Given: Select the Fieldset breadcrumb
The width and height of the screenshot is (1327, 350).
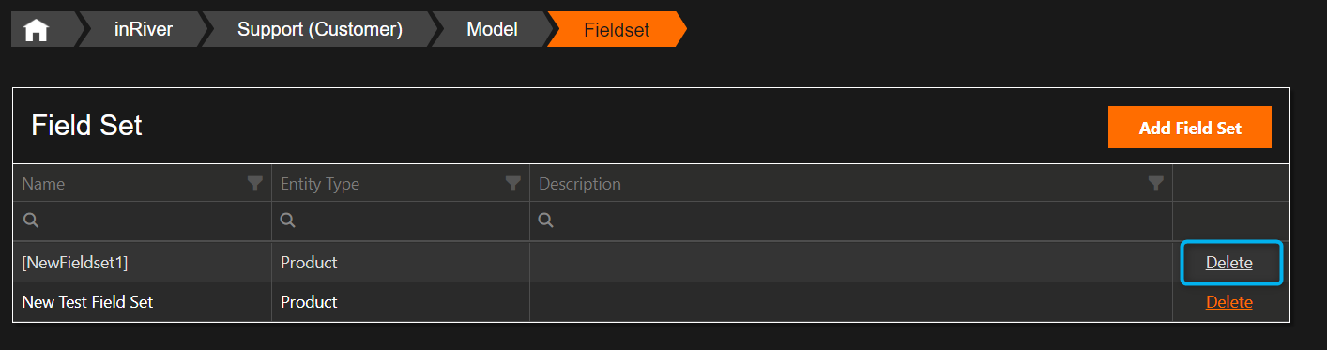Looking at the screenshot, I should [x=617, y=30].
